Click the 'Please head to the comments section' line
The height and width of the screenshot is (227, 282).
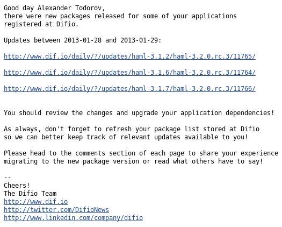pyautogui.click(x=141, y=153)
